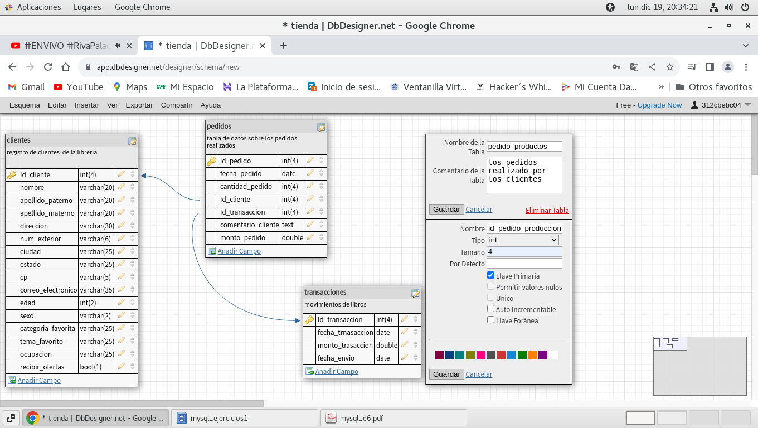Uncheck the Llave Primaria checkbox

pos(490,275)
